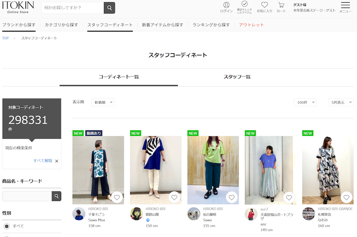Select the すべて gender radio button
This screenshot has height=237, width=357.
(x=7, y=226)
